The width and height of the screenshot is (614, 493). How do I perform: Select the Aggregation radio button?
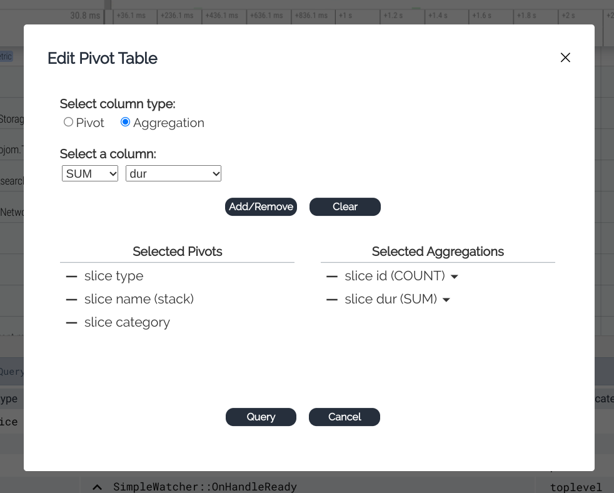pyautogui.click(x=125, y=122)
